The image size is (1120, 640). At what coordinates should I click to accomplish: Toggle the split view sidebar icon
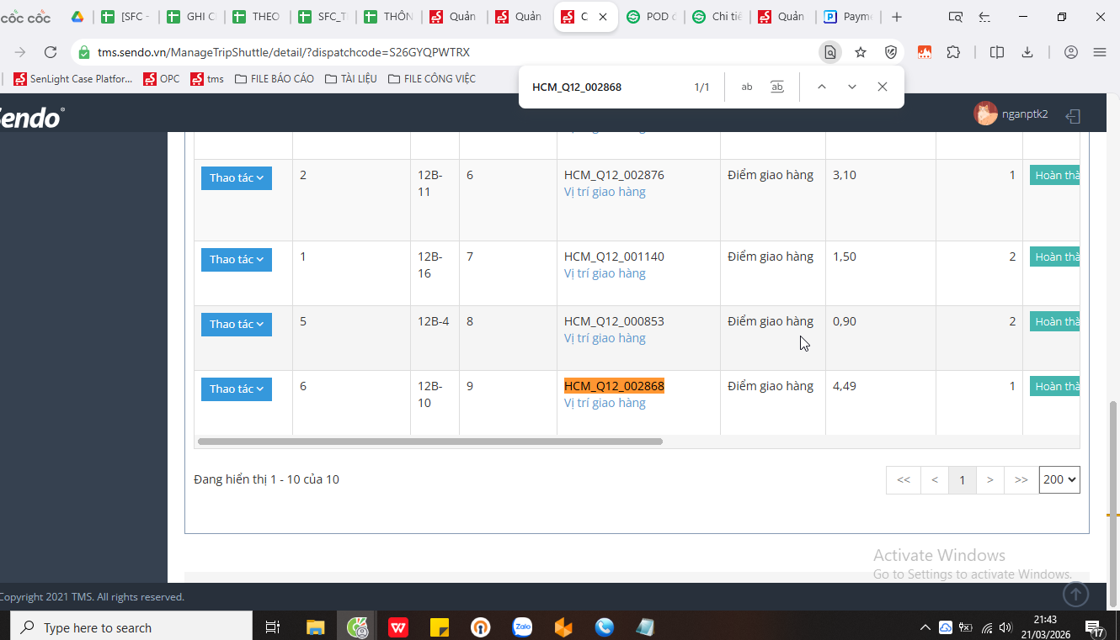pos(997,52)
